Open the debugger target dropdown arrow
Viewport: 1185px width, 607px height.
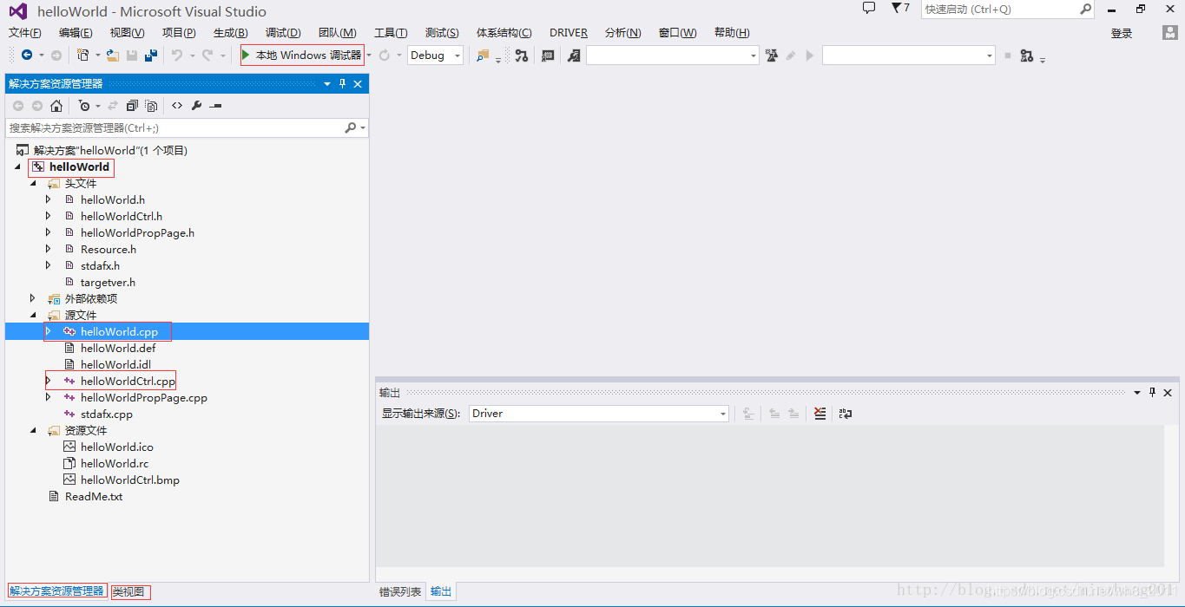[x=369, y=55]
